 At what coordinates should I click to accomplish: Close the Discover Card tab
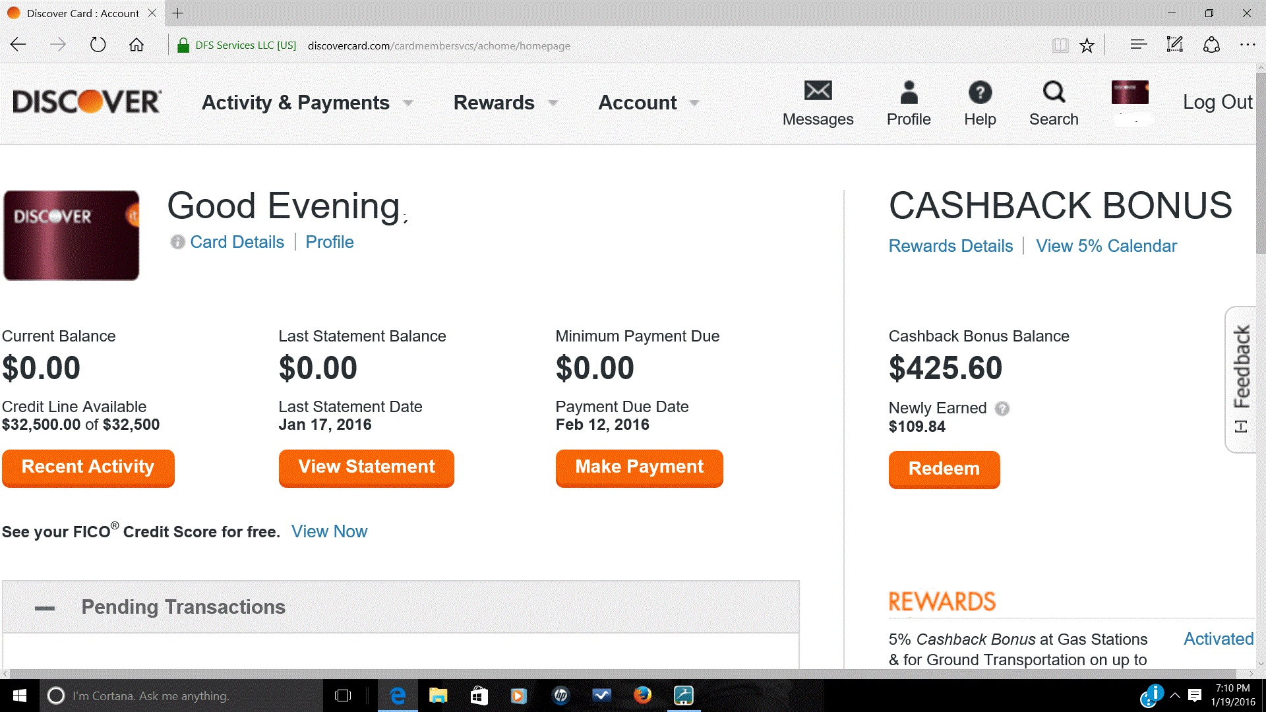(152, 13)
